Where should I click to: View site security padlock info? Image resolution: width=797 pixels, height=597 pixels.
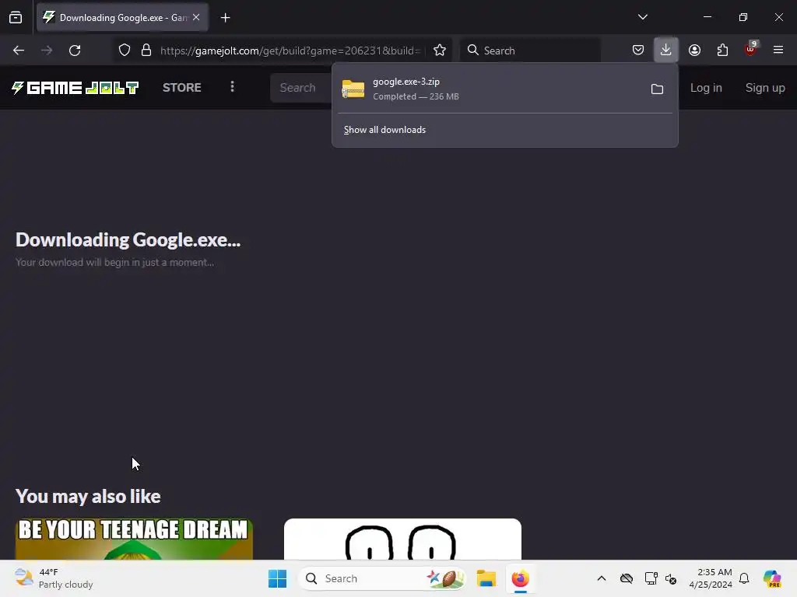click(146, 51)
